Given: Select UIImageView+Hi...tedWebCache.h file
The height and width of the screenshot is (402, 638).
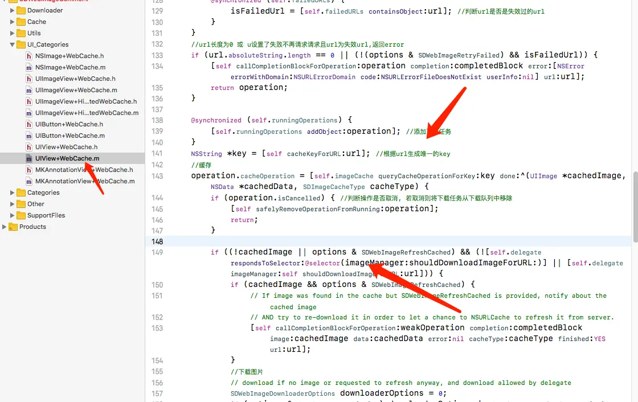Looking at the screenshot, I should (86, 101).
